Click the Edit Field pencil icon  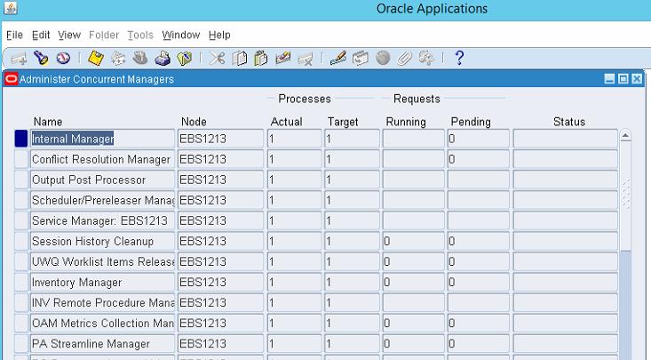pos(338,58)
